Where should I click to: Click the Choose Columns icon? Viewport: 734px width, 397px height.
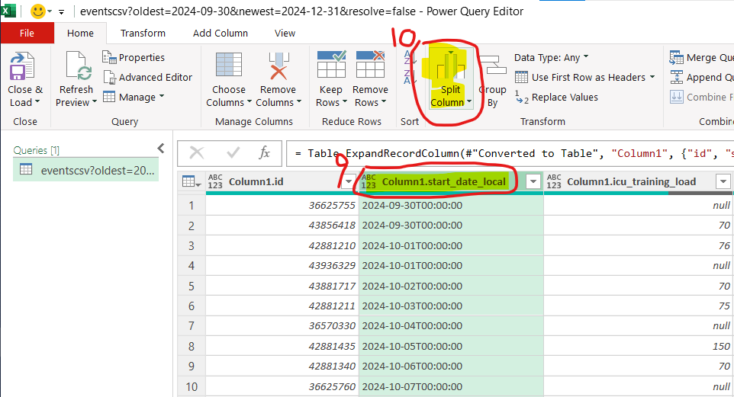pyautogui.click(x=228, y=65)
